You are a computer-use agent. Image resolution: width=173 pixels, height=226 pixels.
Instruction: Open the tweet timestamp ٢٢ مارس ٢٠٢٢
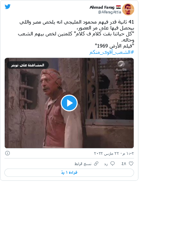click(x=114, y=154)
